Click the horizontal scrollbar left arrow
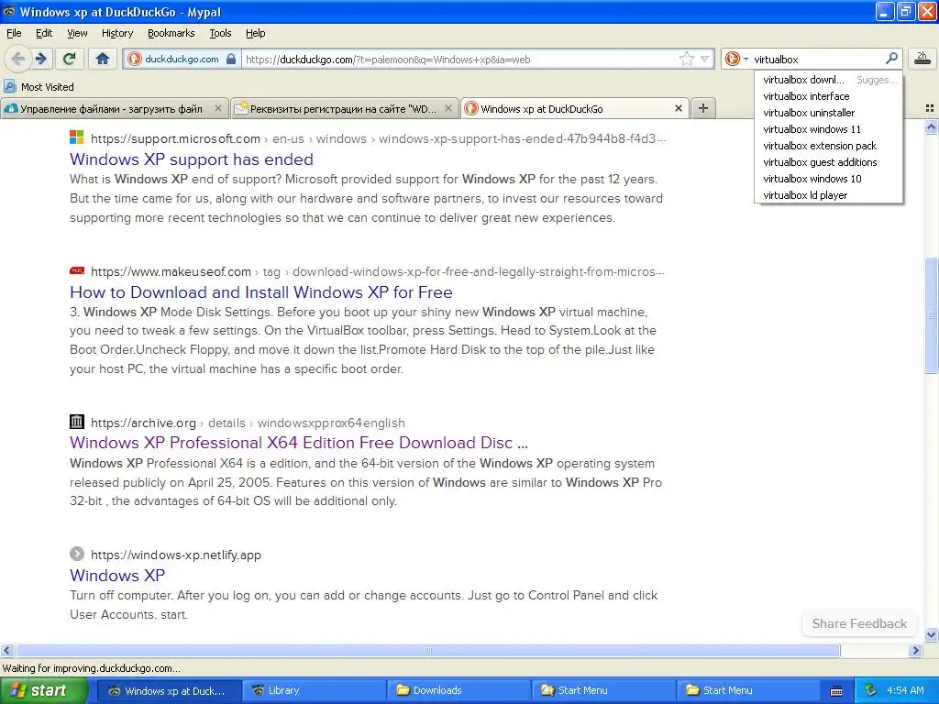 (6, 650)
